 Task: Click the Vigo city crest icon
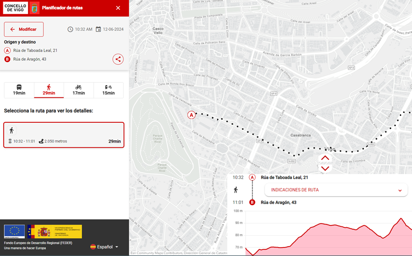point(34,8)
